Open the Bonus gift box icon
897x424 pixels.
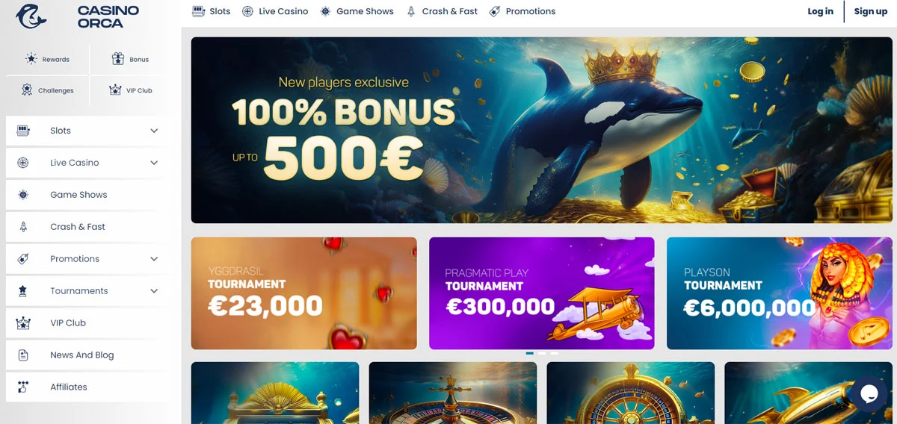coord(117,59)
